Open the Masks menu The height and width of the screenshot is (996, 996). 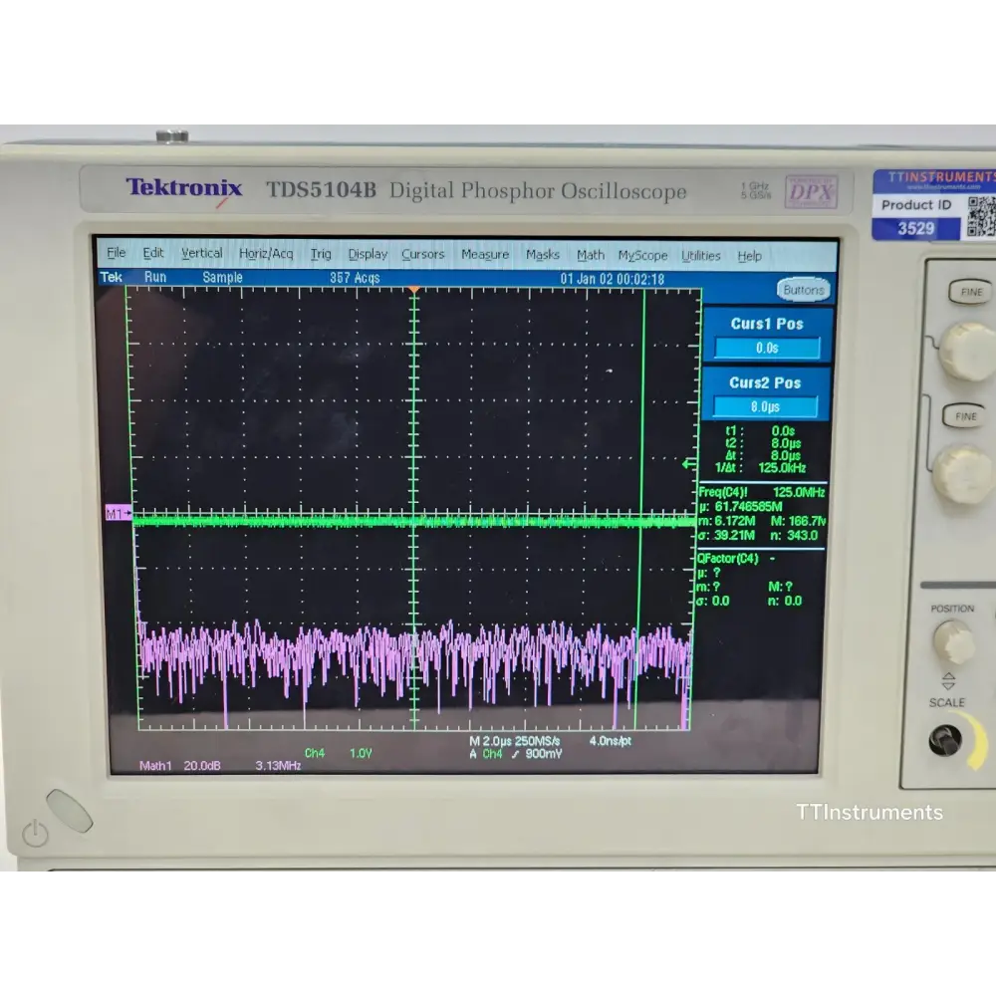[543, 255]
